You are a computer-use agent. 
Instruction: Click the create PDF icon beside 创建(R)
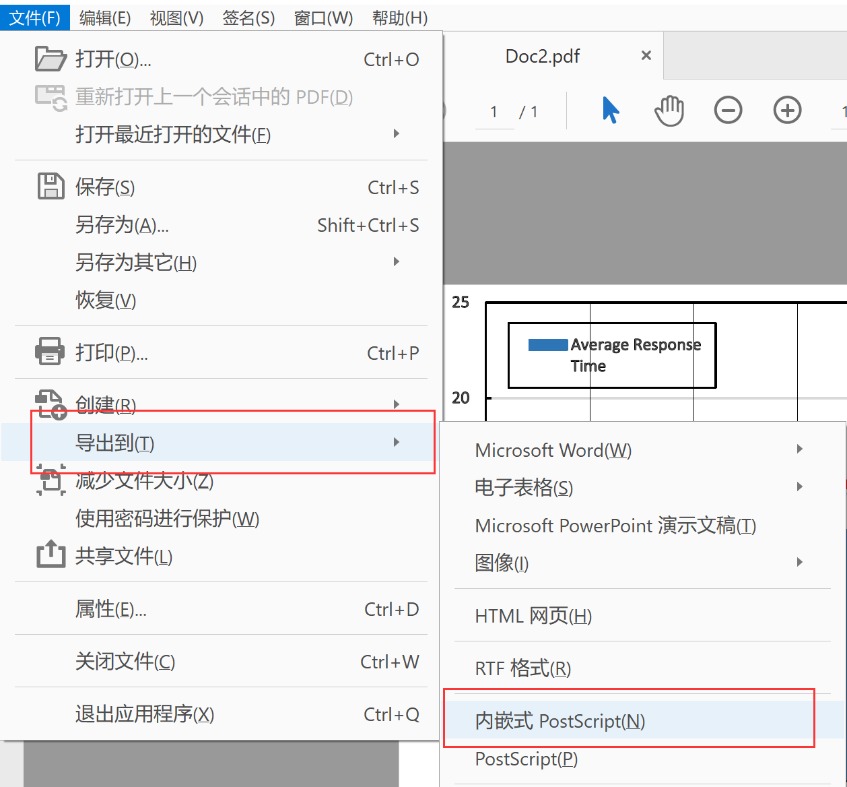pyautogui.click(x=50, y=404)
